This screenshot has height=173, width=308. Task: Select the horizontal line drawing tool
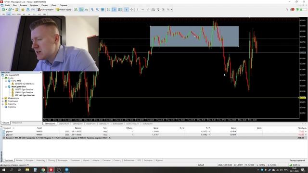(x=142, y=10)
